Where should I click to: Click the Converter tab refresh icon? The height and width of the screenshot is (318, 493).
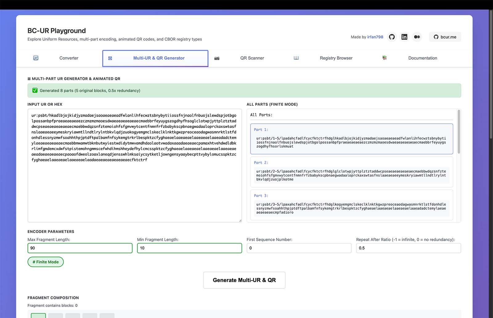click(x=36, y=58)
